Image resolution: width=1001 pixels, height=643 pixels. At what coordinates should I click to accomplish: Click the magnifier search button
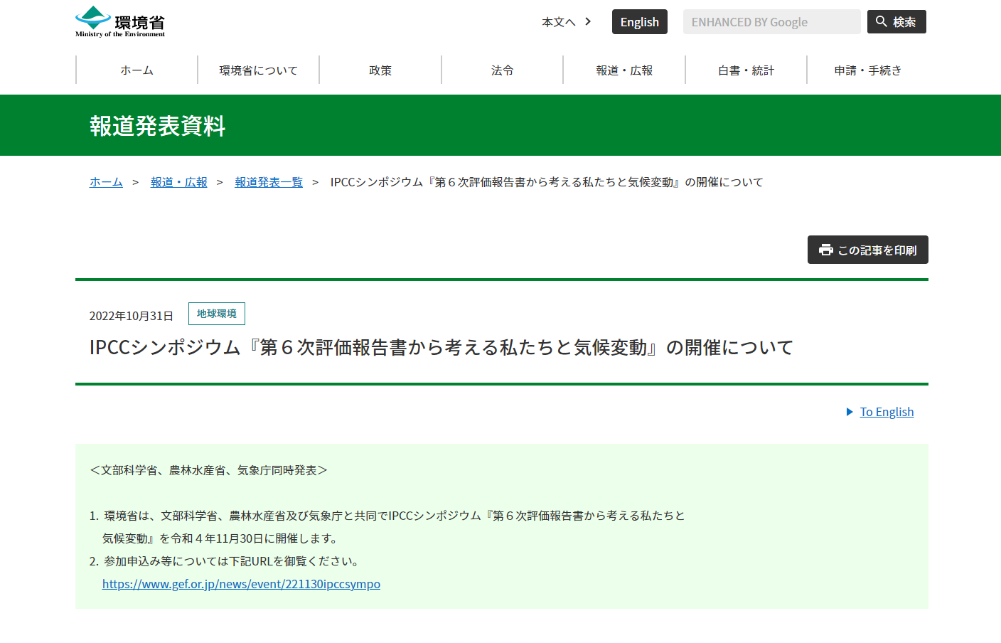click(x=896, y=22)
